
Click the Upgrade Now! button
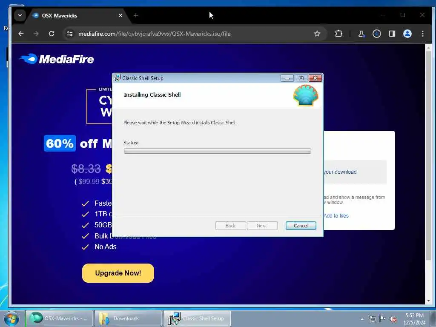[118, 273]
